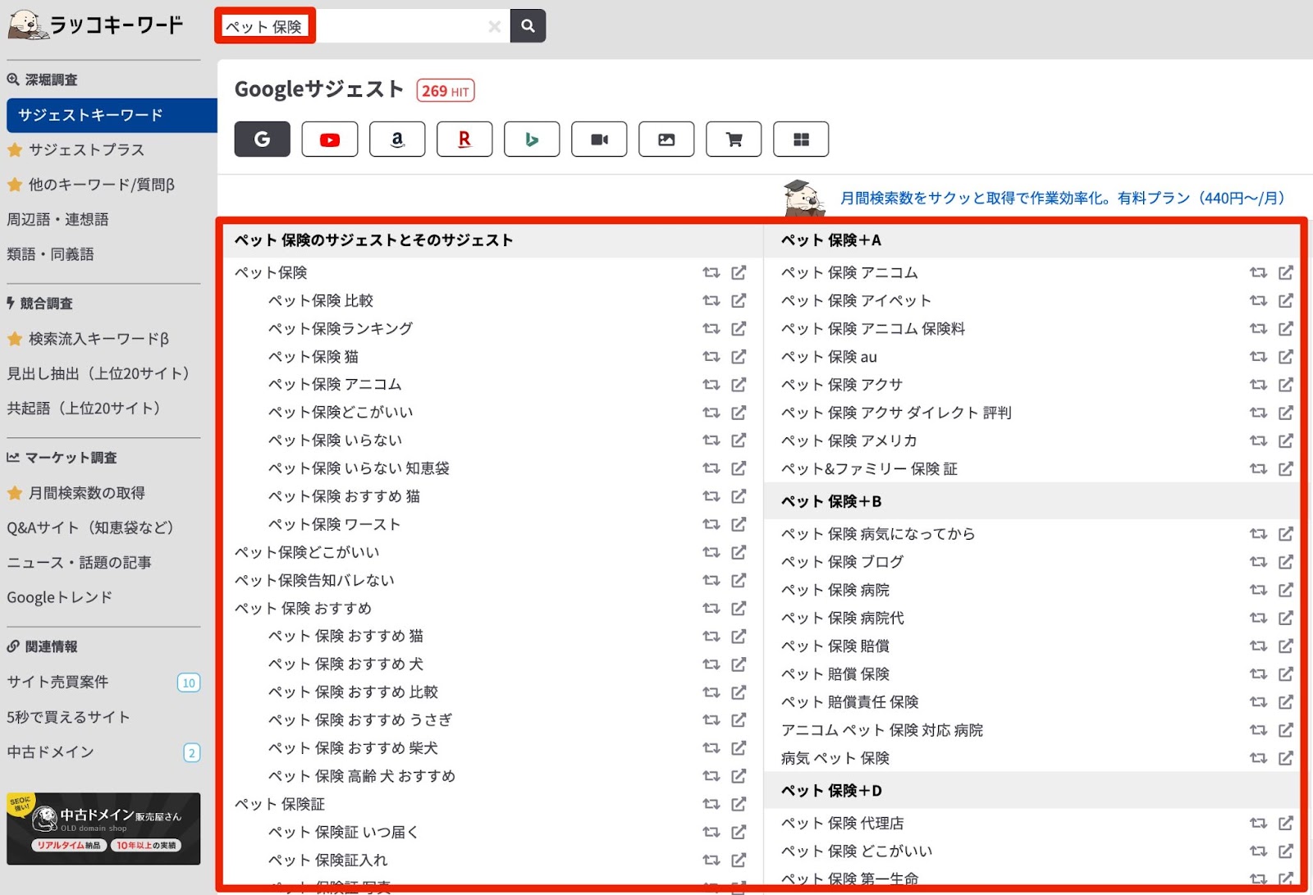Click keyword ペット&ファミリー 保険 証
This screenshot has width=1313, height=895.
[x=869, y=468]
